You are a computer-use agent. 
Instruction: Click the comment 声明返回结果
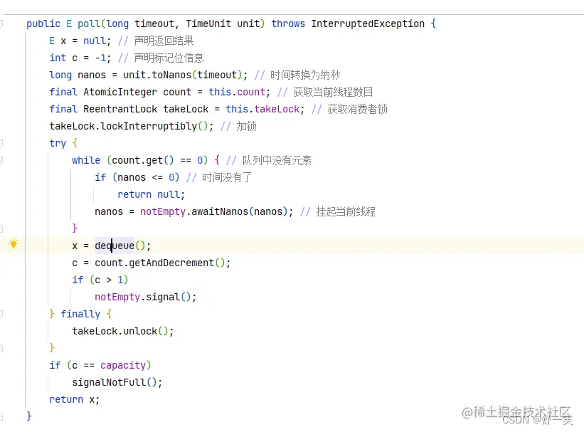coord(164,41)
